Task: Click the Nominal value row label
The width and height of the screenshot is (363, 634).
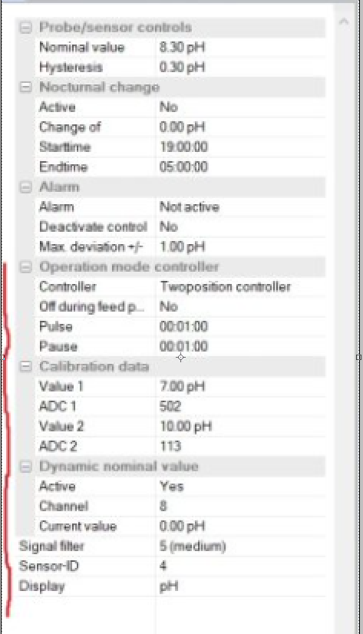Action: (x=81, y=48)
